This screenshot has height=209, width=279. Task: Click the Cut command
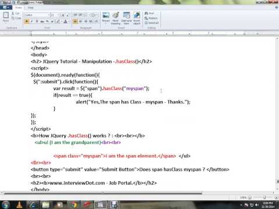pos(16,13)
